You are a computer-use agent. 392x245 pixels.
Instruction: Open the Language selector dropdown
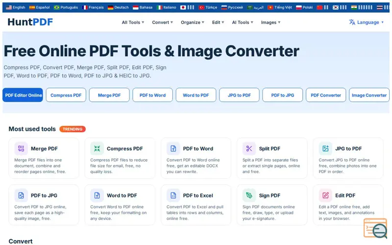[x=366, y=22]
